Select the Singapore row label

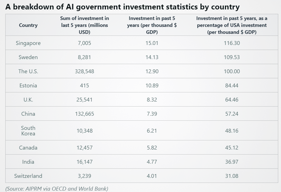(28, 43)
